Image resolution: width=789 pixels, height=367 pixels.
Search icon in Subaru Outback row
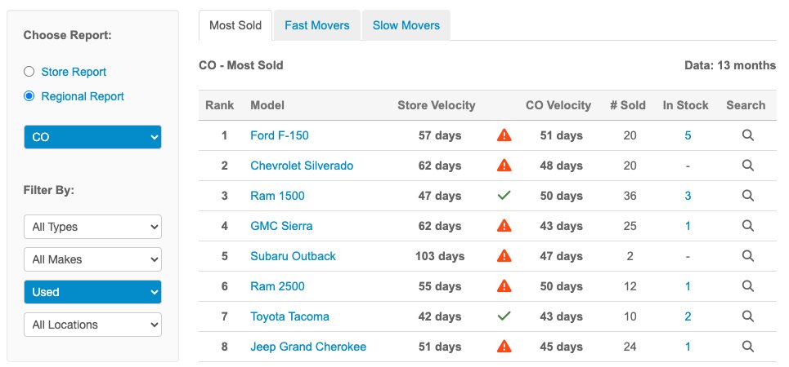click(x=748, y=256)
